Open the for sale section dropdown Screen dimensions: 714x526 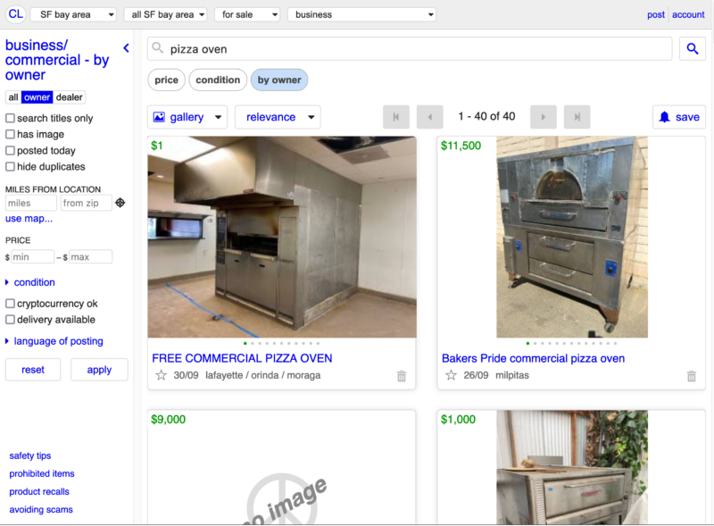(x=247, y=14)
